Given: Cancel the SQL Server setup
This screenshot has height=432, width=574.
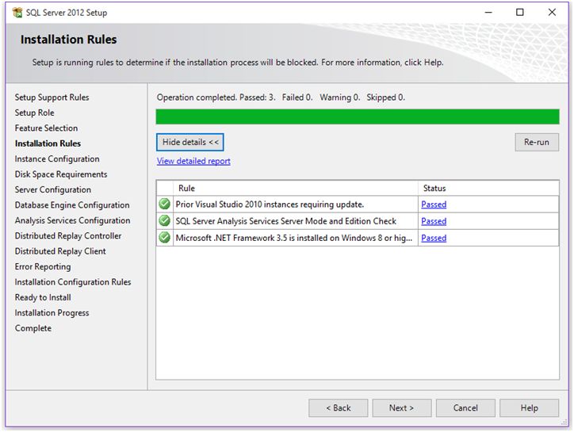Looking at the screenshot, I should click(465, 408).
